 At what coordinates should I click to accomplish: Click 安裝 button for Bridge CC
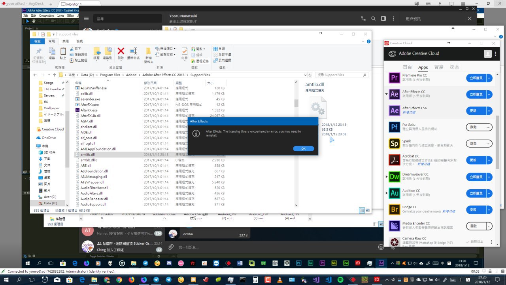tap(476, 209)
